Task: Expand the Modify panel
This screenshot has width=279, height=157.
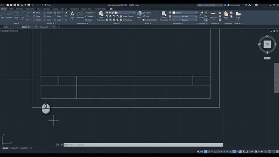Action: click(x=50, y=23)
